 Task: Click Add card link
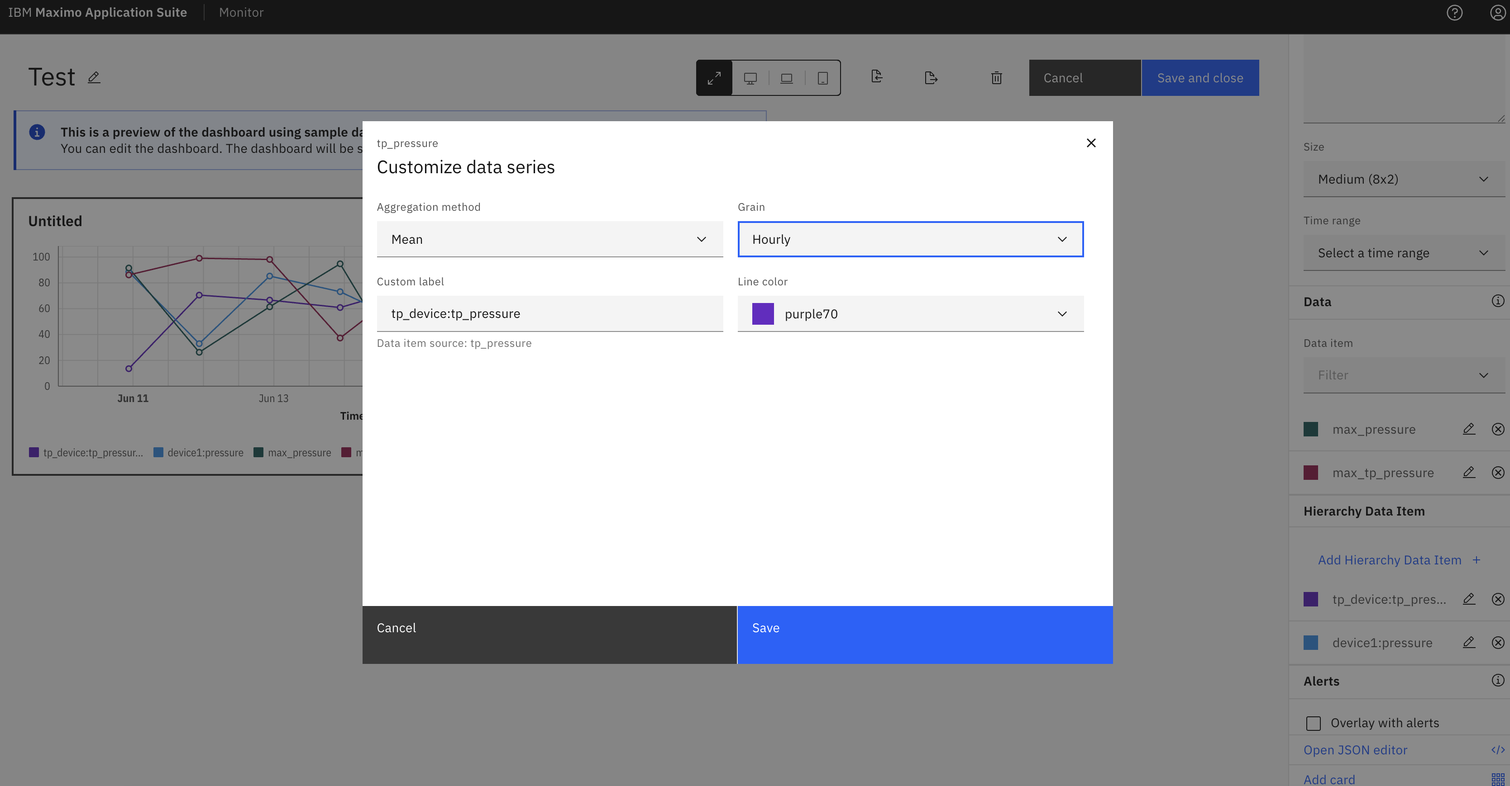(1329, 779)
